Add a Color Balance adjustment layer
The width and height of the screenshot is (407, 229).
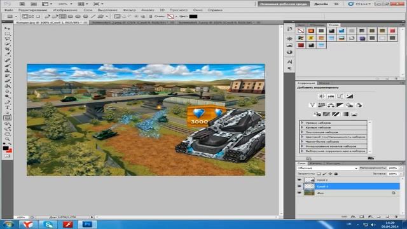331,105
